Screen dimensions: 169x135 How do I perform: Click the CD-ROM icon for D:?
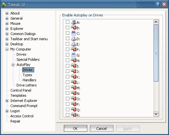[74, 39]
